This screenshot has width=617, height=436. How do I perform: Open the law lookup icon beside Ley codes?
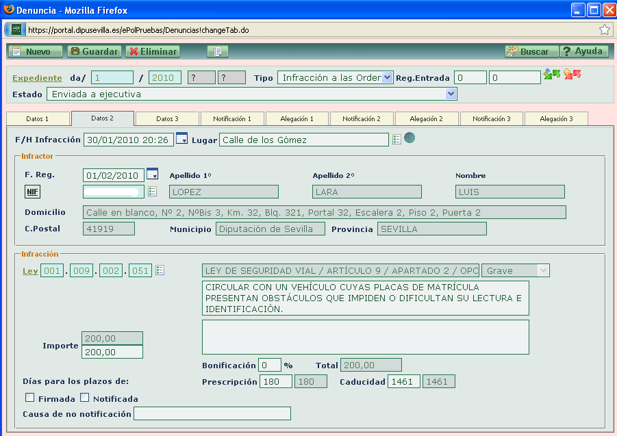tap(160, 270)
